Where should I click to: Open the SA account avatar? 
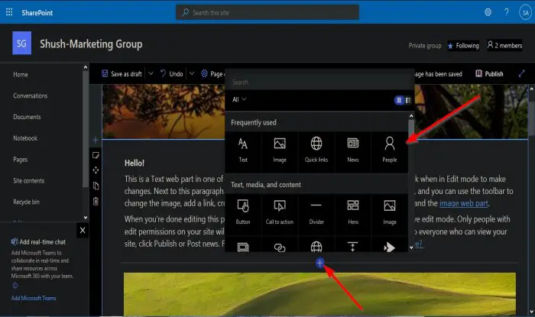pyautogui.click(x=526, y=13)
